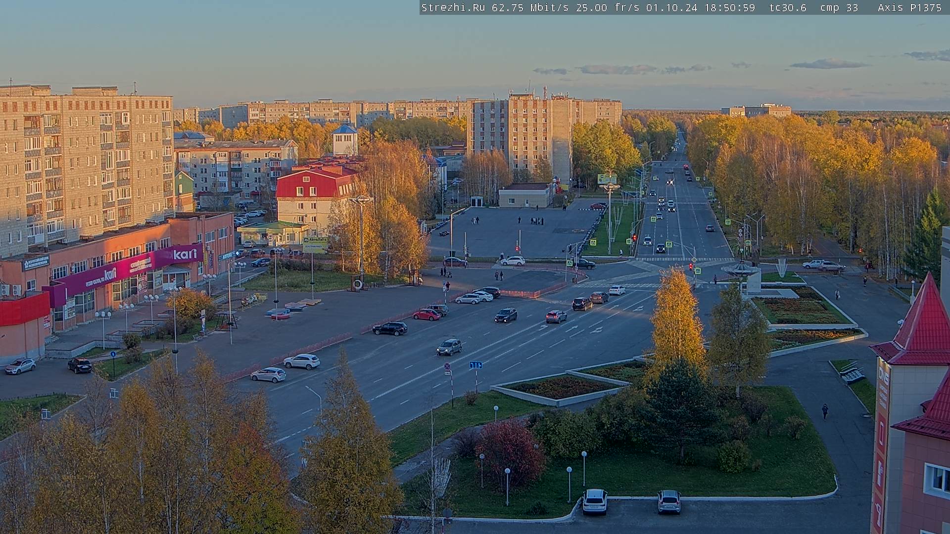This screenshot has width=950, height=534.
Task: Select the 01.10.24 date stamp
Action: coord(671,8)
